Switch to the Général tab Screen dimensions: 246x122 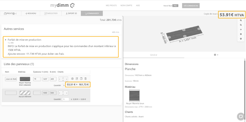(154, 55)
